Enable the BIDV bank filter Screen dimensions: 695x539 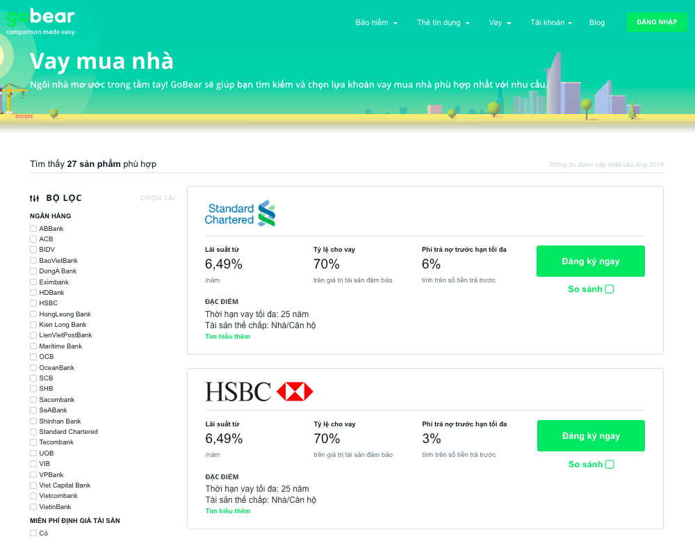click(33, 250)
